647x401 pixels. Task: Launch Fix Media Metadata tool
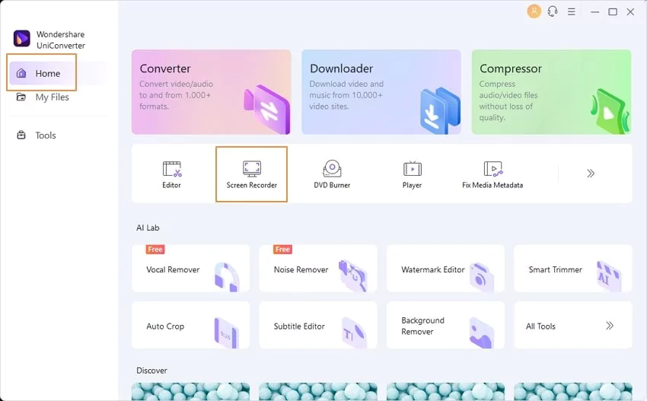(492, 174)
